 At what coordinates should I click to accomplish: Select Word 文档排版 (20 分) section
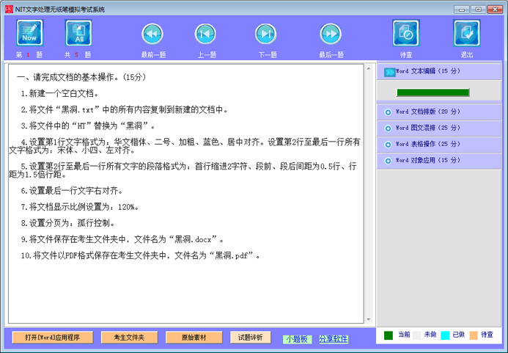438,112
